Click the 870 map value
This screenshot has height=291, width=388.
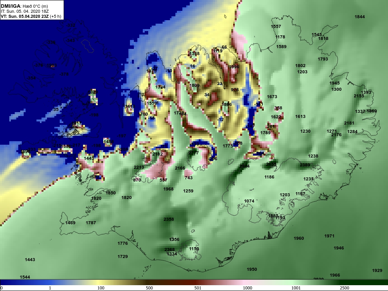(137, 180)
